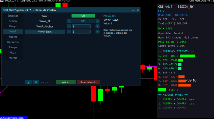The width and height of the screenshot is (214, 119).
Task: Decrease VWAP_Days value with minus
Action: (69, 32)
